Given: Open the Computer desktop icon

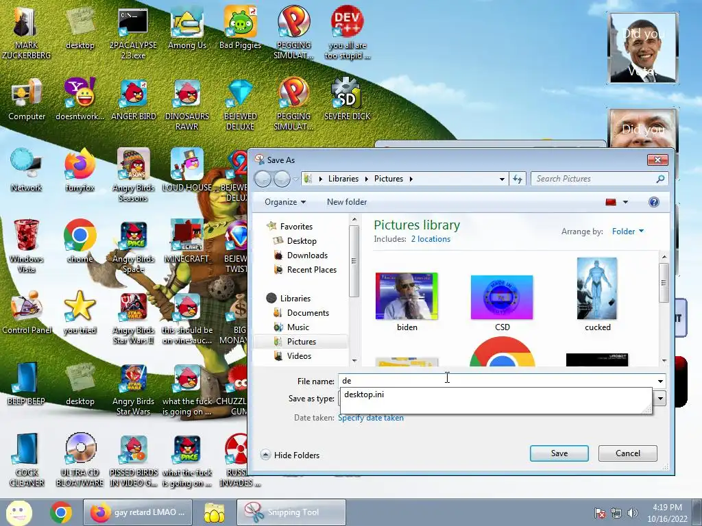Looking at the screenshot, I should click(27, 100).
